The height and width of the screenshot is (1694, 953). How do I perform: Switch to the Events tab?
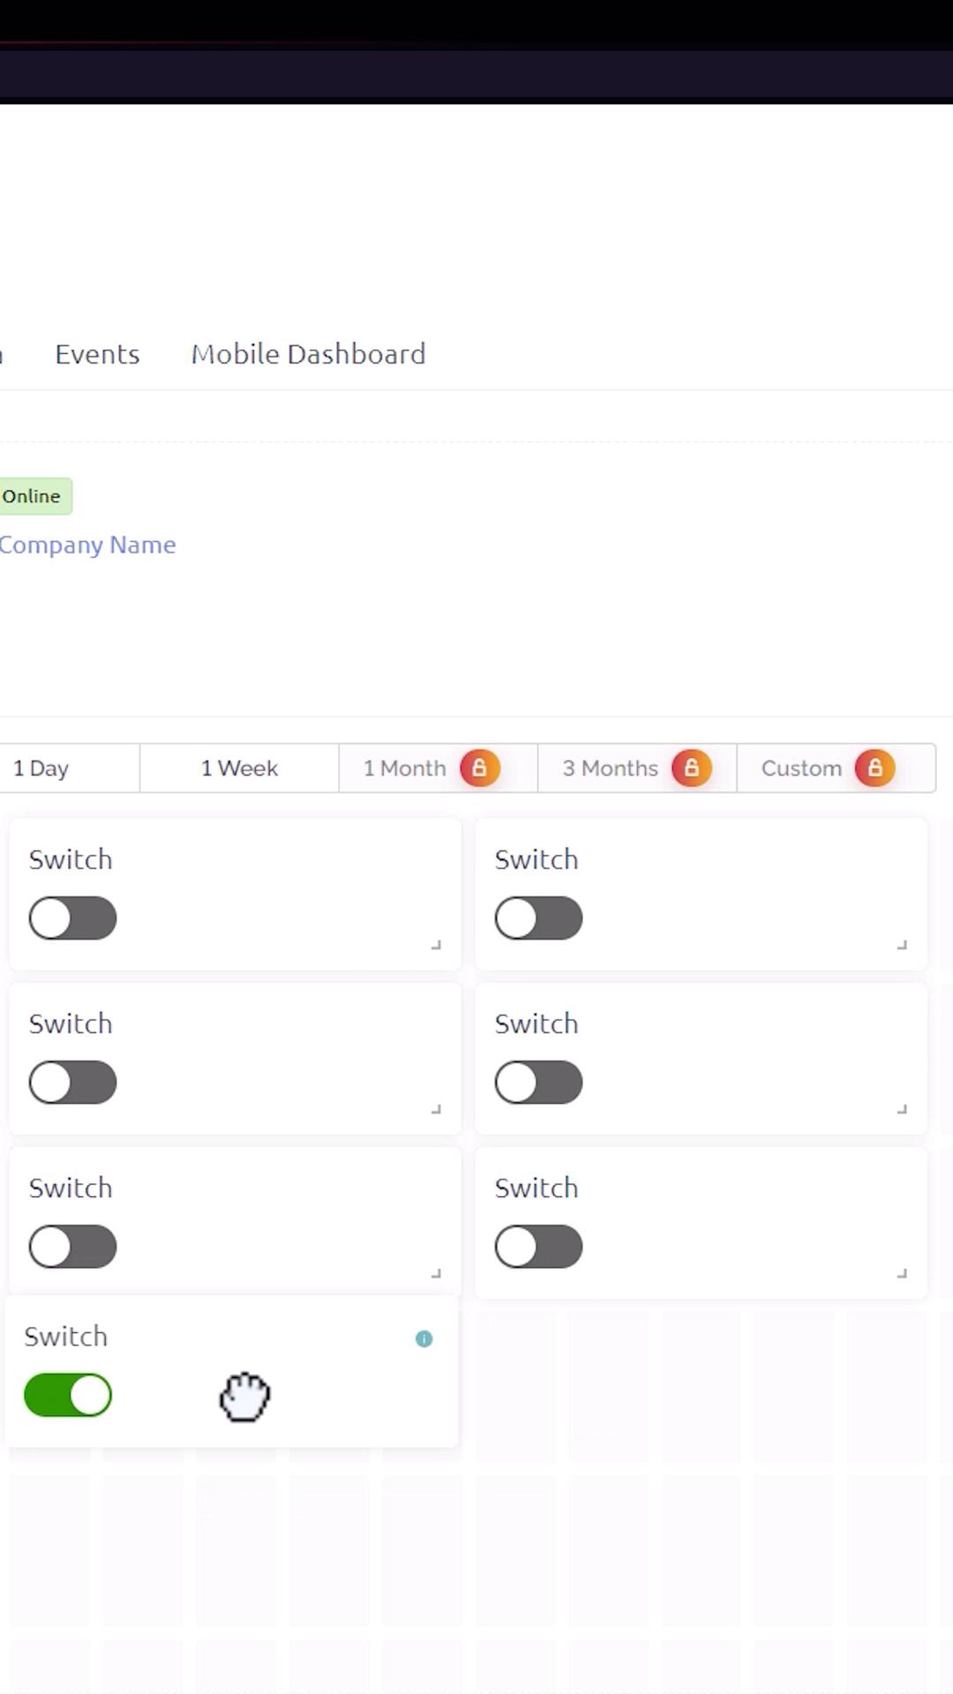[97, 354]
